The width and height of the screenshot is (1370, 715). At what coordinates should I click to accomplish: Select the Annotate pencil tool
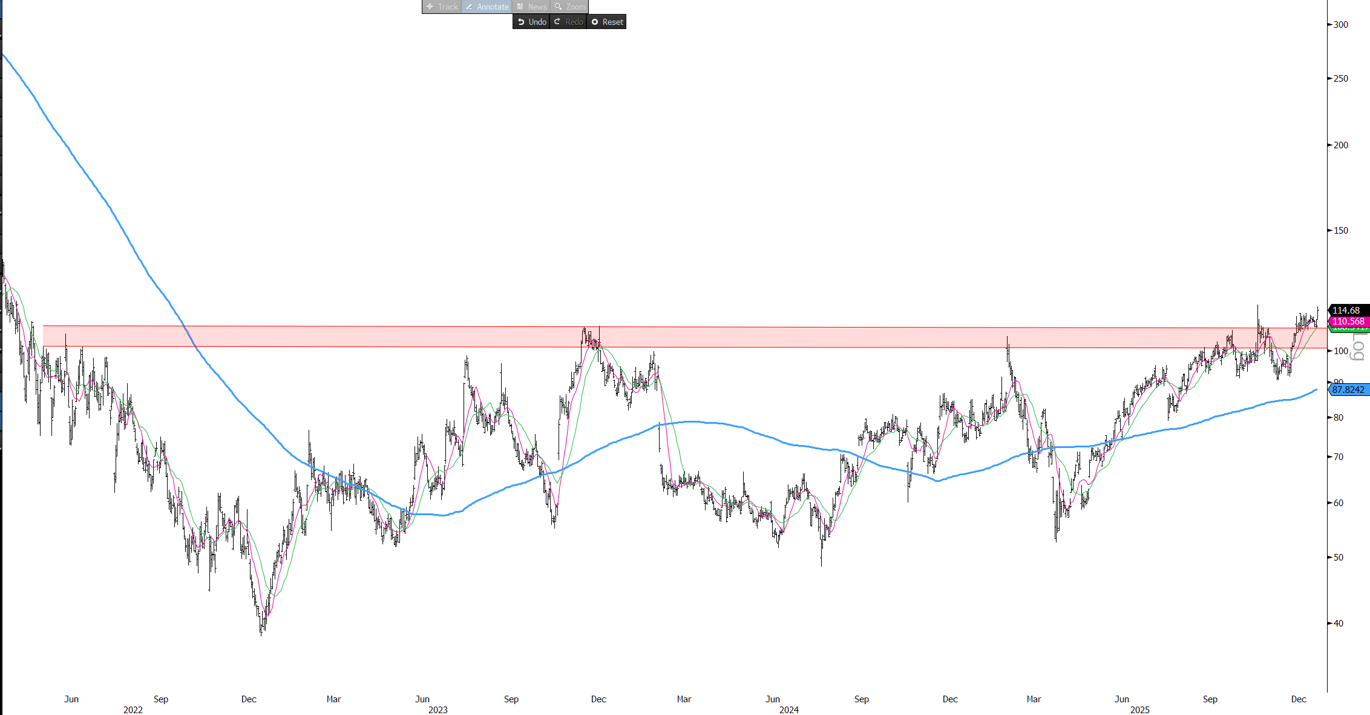click(487, 7)
